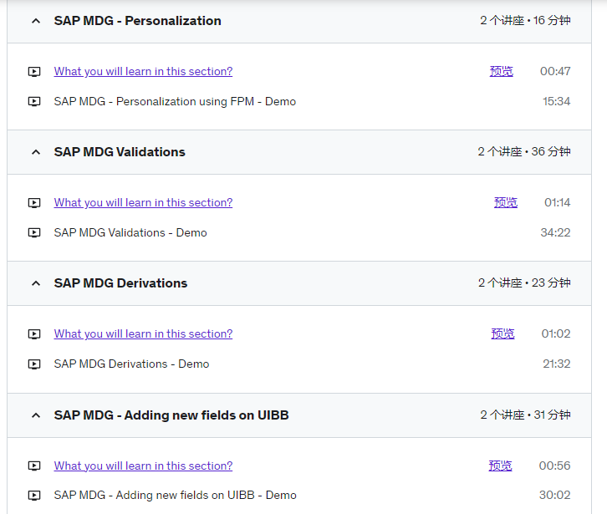Screen dimensions: 607x514
Task: Click the 00:47 duration value
Action: (555, 71)
